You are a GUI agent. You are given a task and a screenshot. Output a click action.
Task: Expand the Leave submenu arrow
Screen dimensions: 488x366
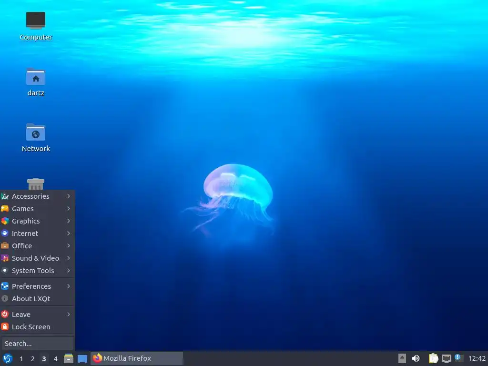click(x=69, y=315)
